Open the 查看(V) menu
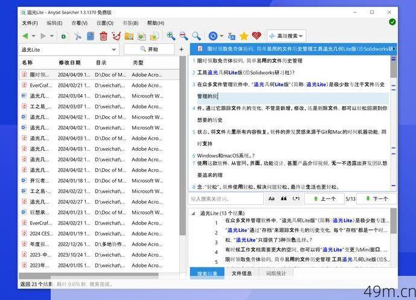The image size is (416, 300). 80,23
